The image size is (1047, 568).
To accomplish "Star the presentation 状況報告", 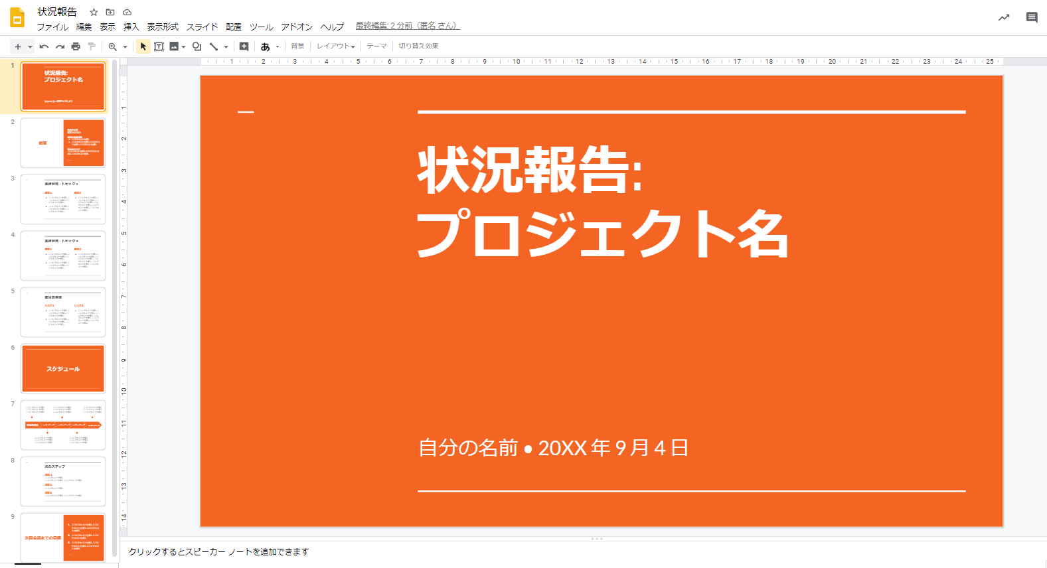I will [94, 12].
